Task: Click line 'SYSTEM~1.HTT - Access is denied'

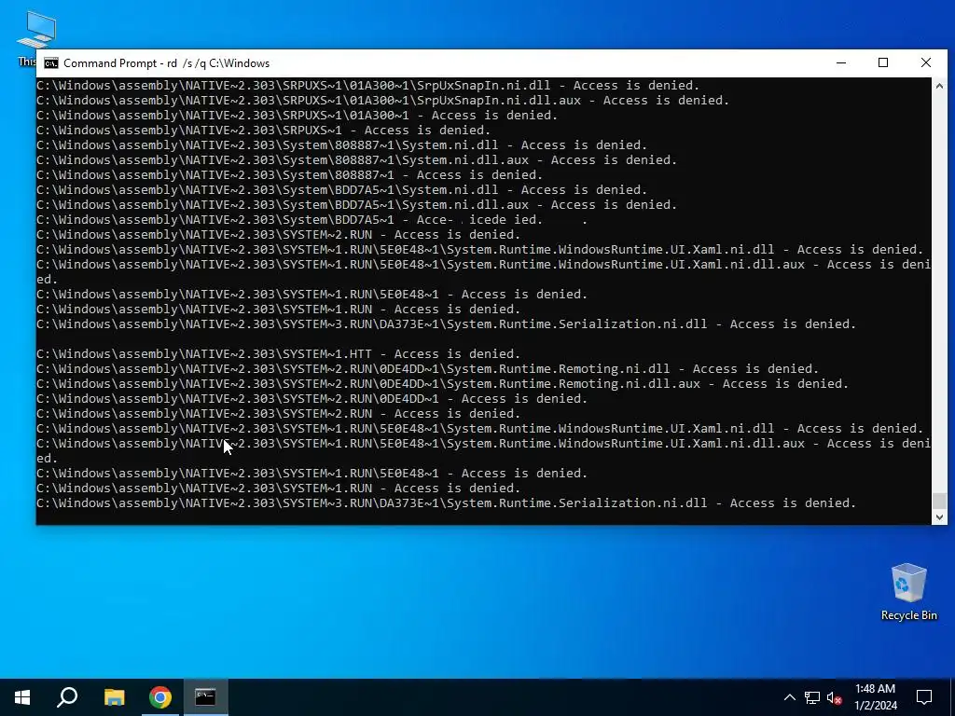Action: [278, 353]
